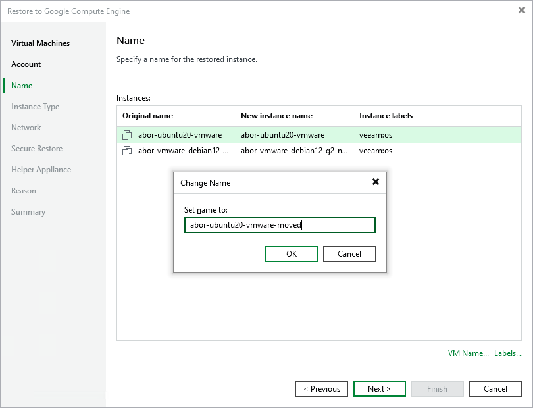Cancel the restore wizard
Image resolution: width=533 pixels, height=408 pixels.
pos(495,389)
